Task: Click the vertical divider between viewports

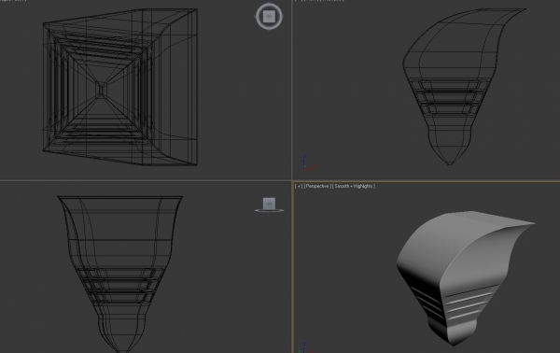Action: pyautogui.click(x=292, y=90)
